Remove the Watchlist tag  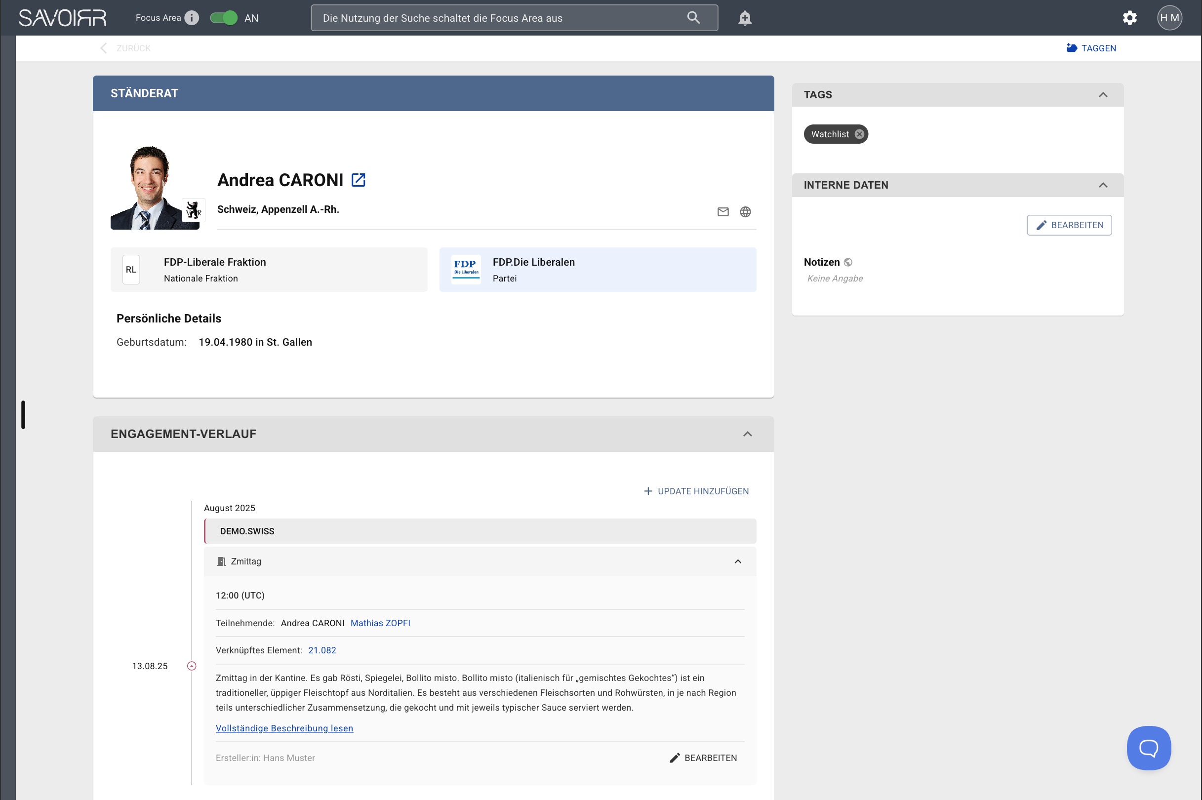[x=860, y=134]
